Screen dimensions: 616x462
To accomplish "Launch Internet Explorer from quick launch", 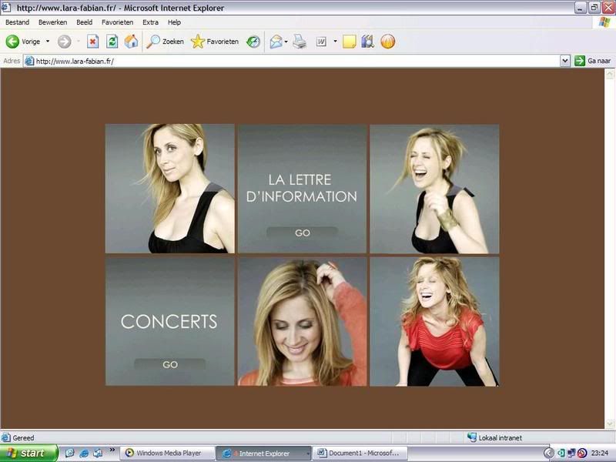I will 84,453.
